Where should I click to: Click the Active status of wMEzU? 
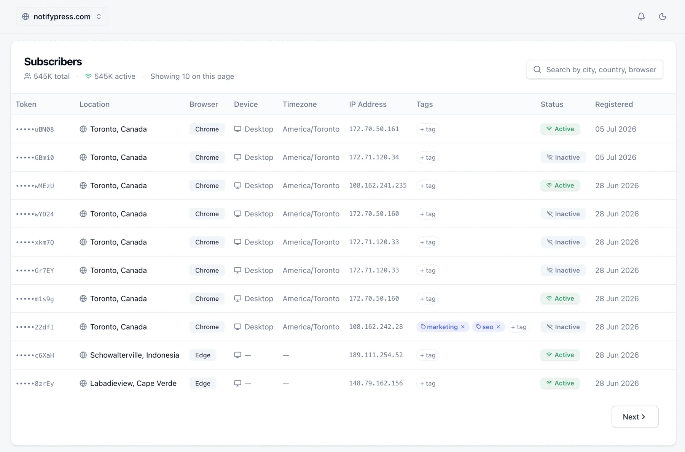click(x=560, y=186)
